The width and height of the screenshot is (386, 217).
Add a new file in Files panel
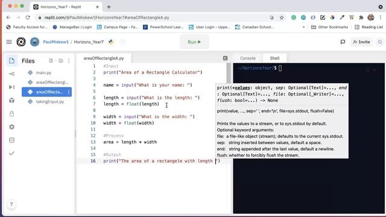51,60
